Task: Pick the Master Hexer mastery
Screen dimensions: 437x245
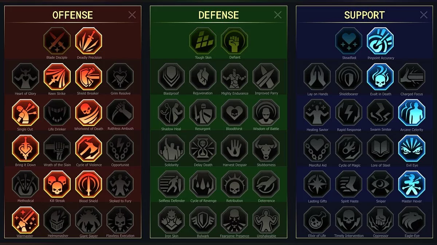Action: [412, 184]
